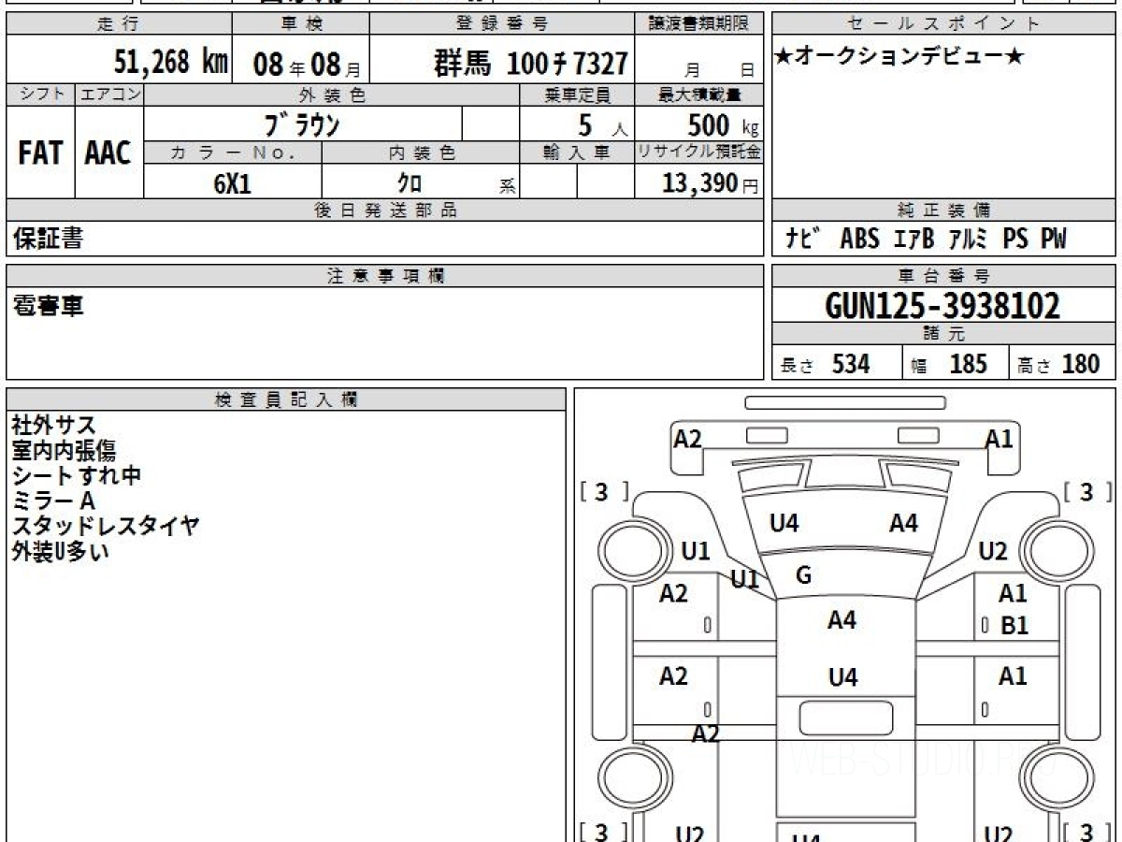The image size is (1122, 842).
Task: Click エアB in equipment list
Action: point(913,239)
